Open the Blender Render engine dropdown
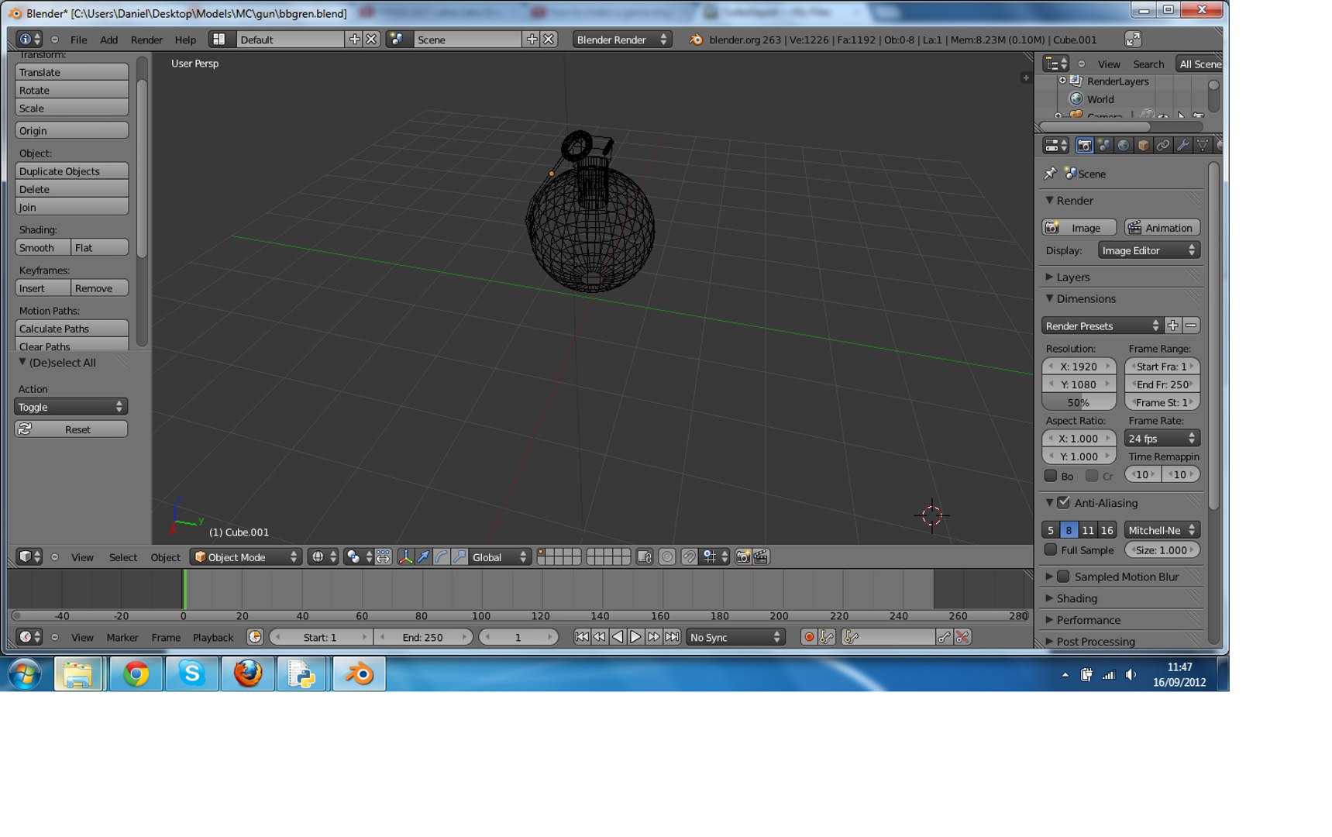This screenshot has height=837, width=1332. coord(622,40)
